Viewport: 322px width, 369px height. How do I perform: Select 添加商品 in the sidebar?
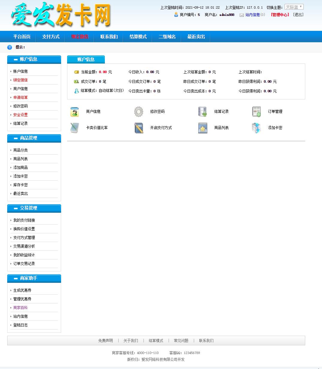[21, 167]
